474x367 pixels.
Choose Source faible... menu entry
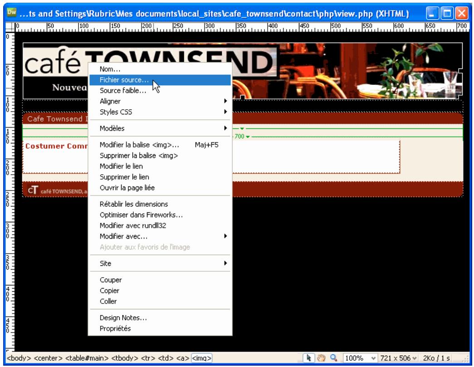[x=160, y=90]
